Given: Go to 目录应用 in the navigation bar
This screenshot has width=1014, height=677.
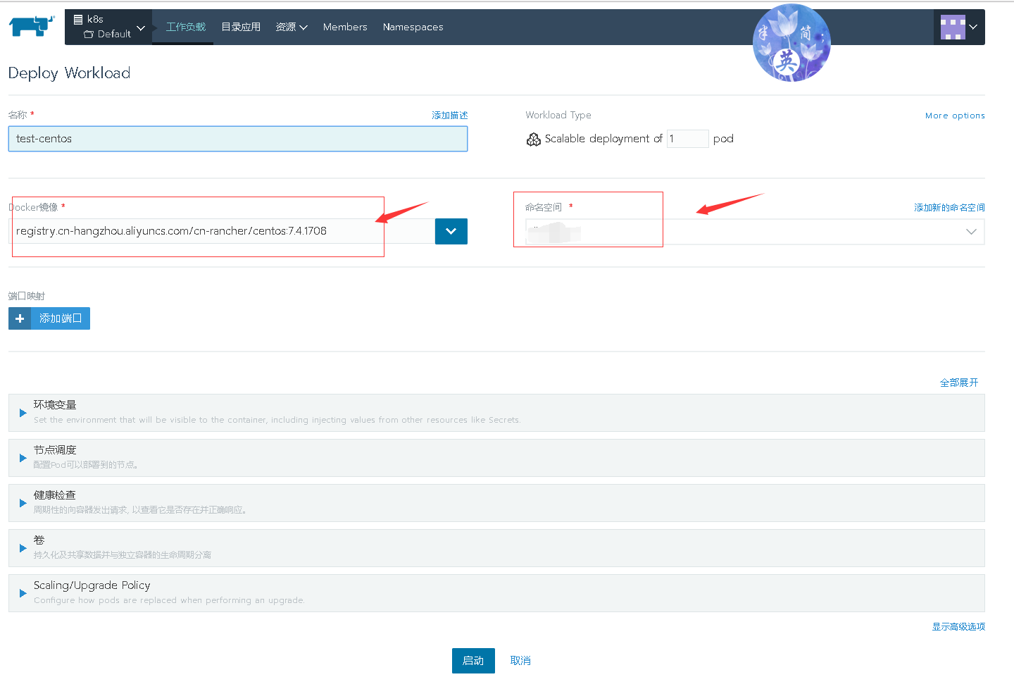Looking at the screenshot, I should click(241, 27).
